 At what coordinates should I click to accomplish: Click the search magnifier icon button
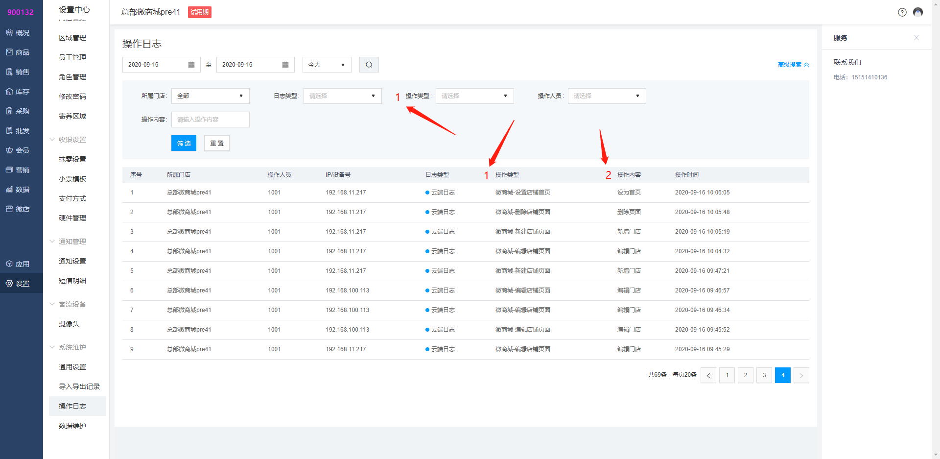point(369,65)
